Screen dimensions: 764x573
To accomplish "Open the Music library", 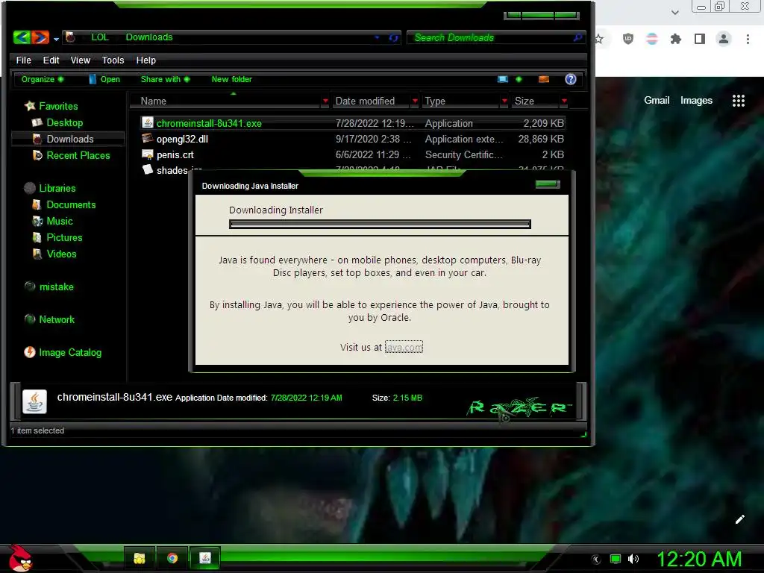I will pyautogui.click(x=60, y=221).
